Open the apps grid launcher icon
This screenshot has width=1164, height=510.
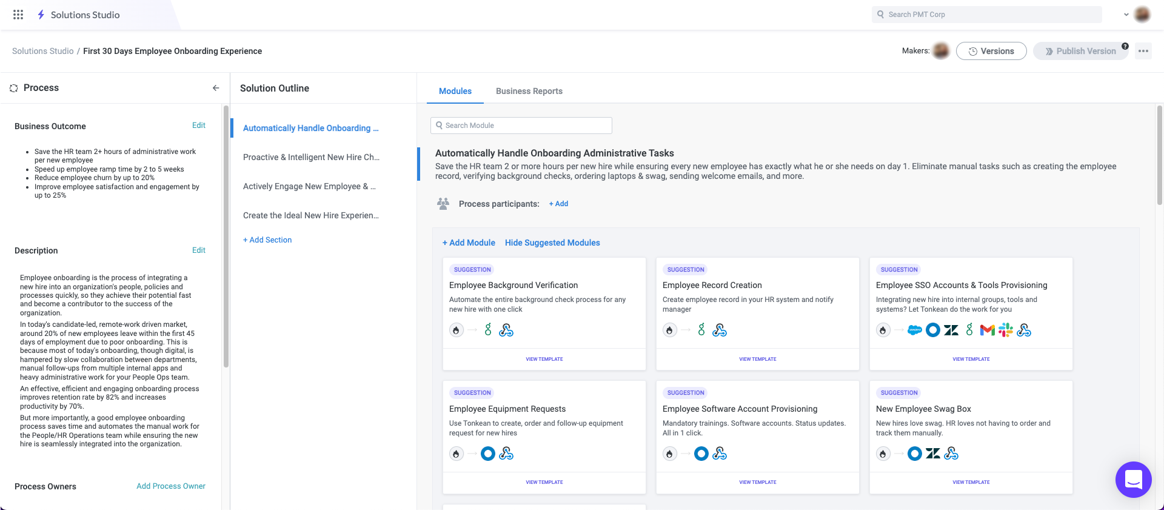pos(18,15)
